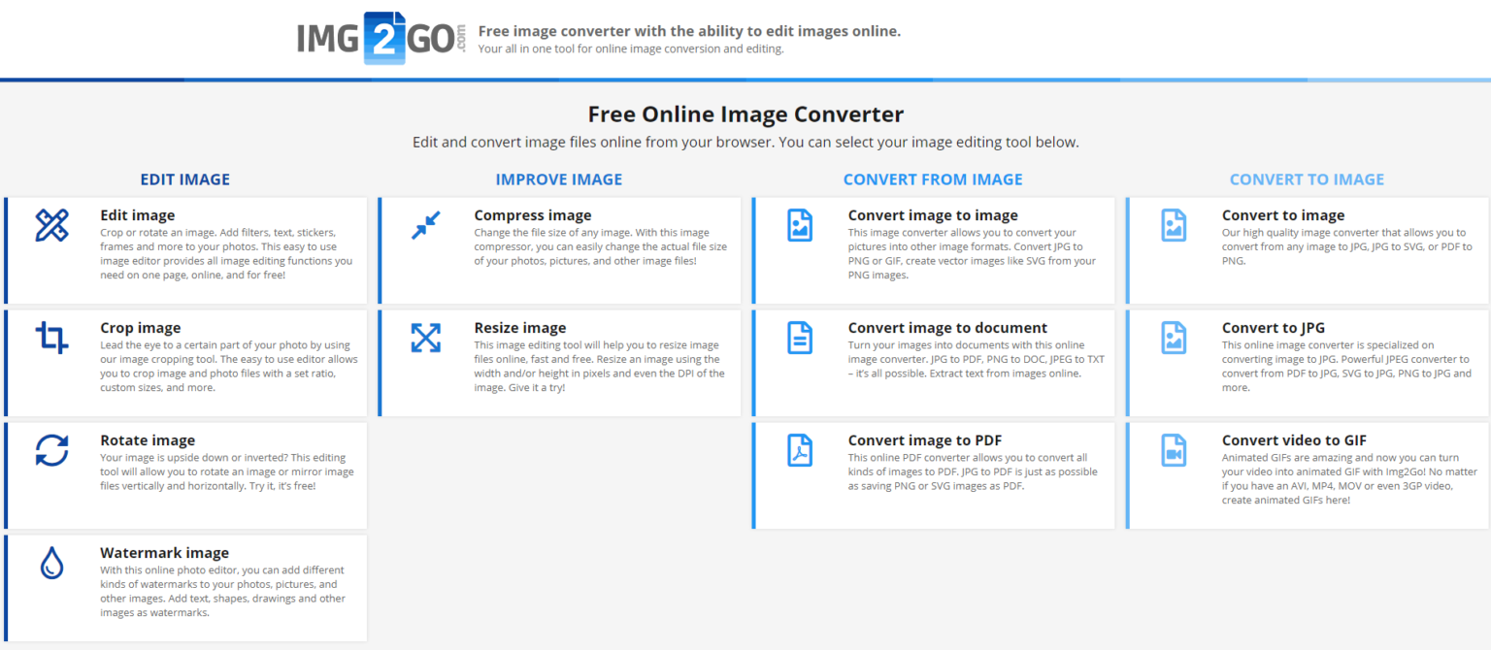Click 'Edit and convert image files online' text
The width and height of the screenshot is (1491, 650).
[x=745, y=143]
